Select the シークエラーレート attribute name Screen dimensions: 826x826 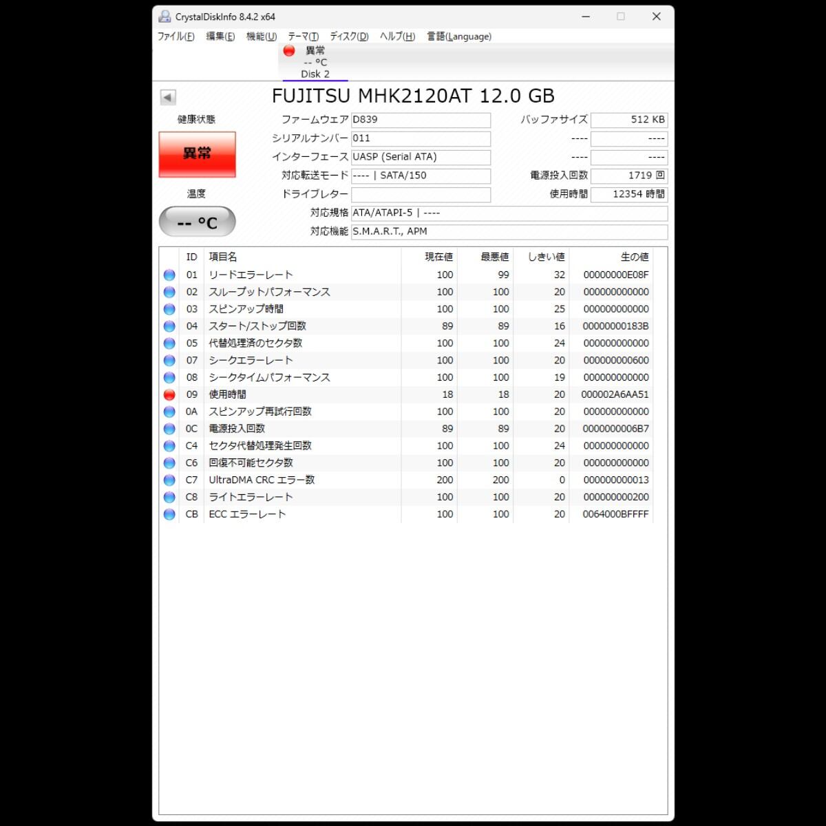coord(251,361)
